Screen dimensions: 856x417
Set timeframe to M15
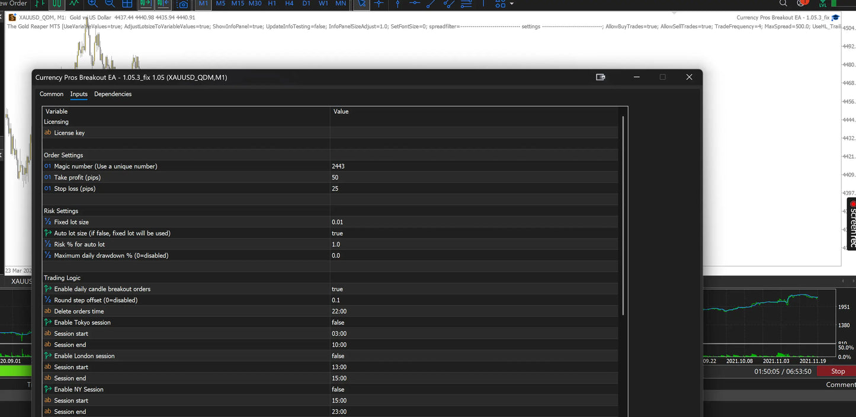pyautogui.click(x=238, y=4)
